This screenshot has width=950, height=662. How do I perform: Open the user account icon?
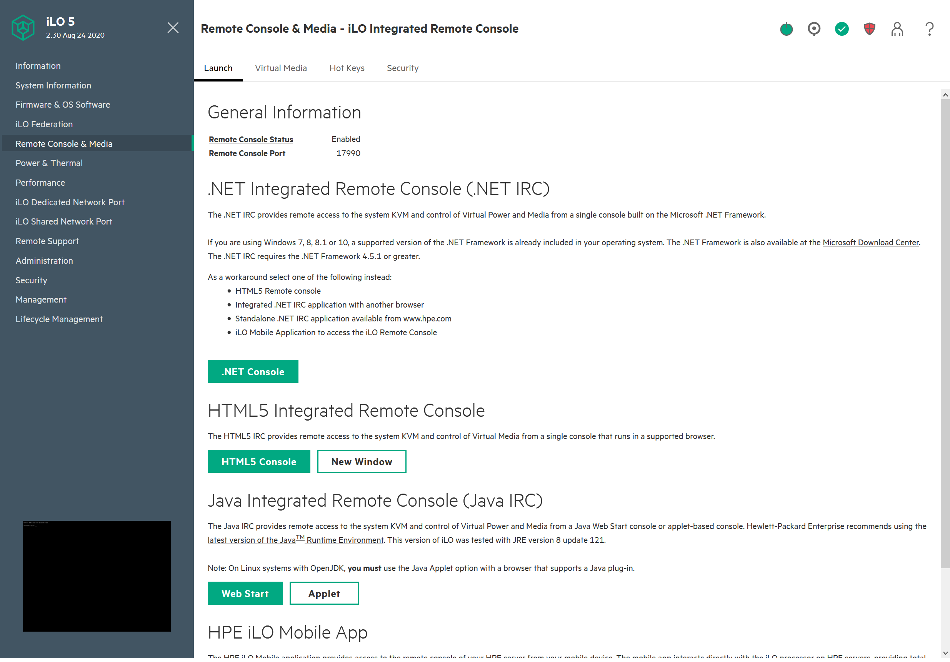[897, 29]
